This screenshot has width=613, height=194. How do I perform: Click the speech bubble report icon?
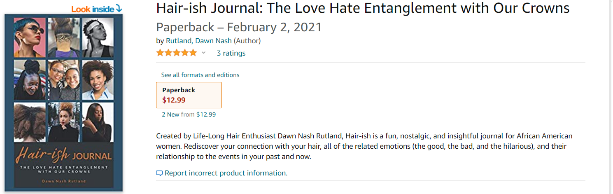(x=159, y=173)
